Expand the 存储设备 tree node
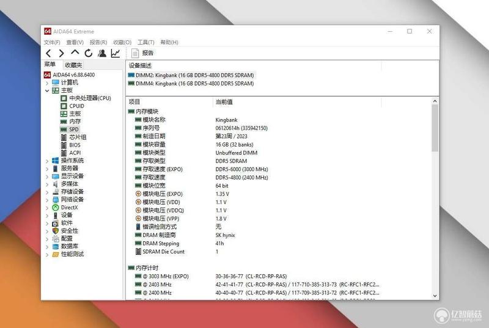Screen dimensions: 489x328 coord(47,192)
